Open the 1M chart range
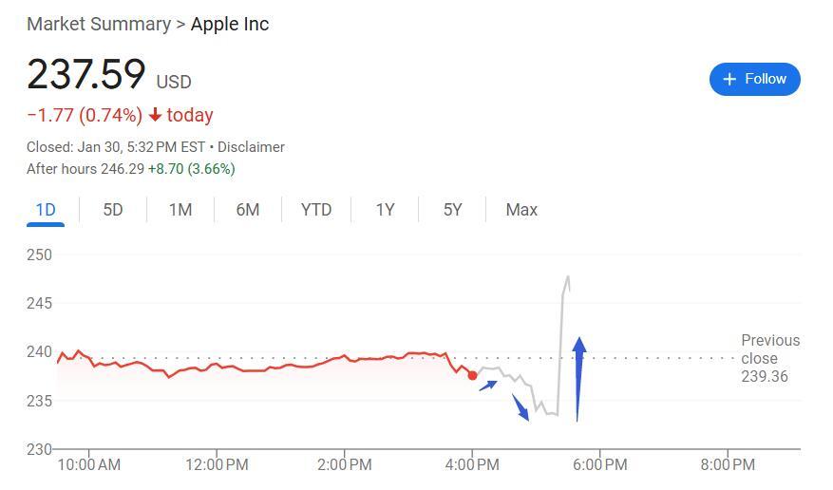 [180, 210]
